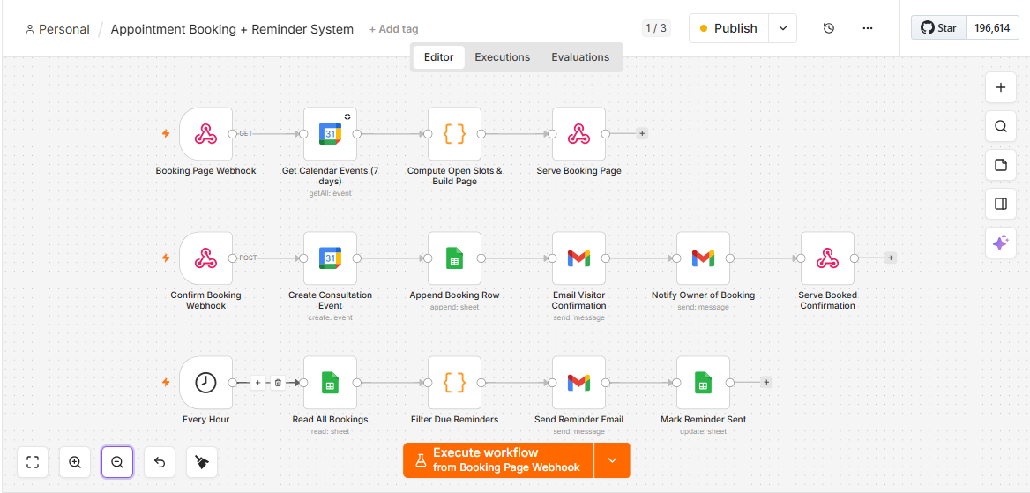Open the Send Reminder Email node
1030x493 pixels.
coord(578,383)
